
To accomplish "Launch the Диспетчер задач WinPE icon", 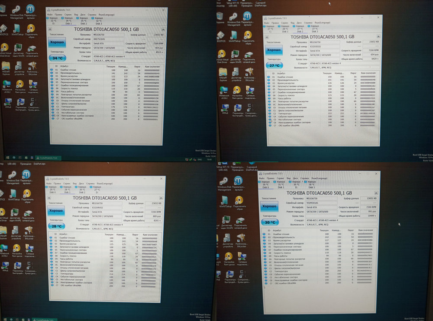I will coord(18,49).
